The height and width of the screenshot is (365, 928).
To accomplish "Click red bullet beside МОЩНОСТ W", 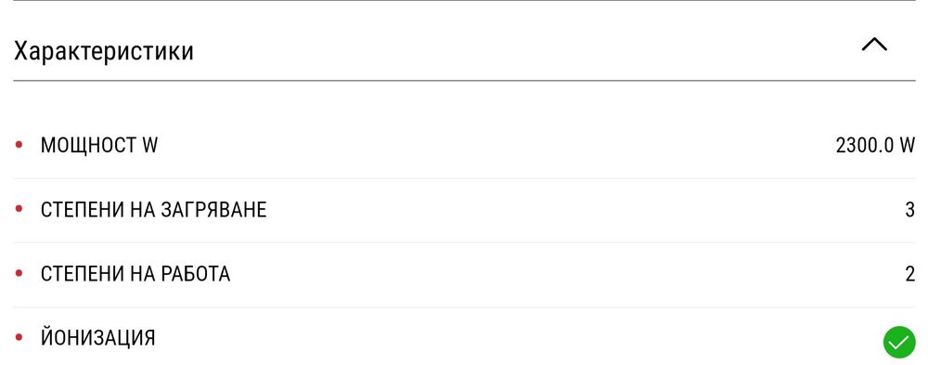I will point(19,145).
